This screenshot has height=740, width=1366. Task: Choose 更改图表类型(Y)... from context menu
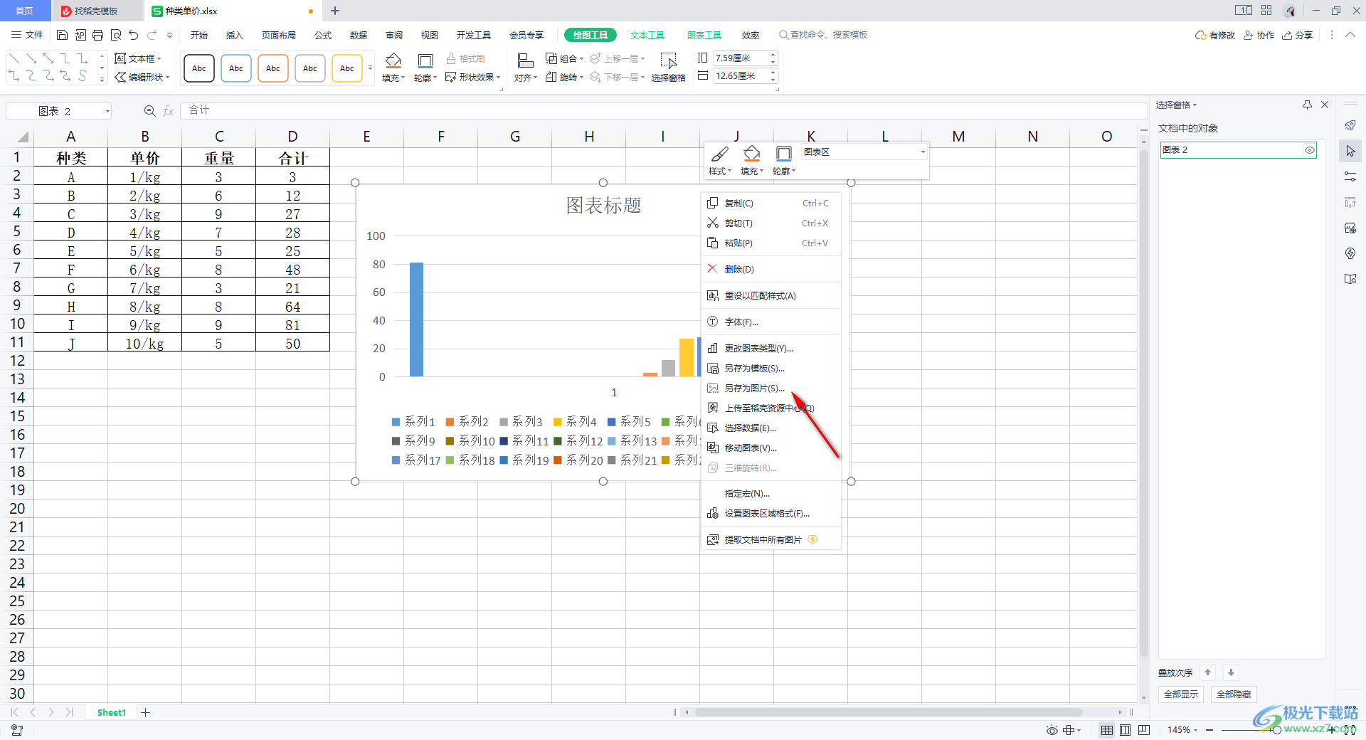pyautogui.click(x=771, y=349)
